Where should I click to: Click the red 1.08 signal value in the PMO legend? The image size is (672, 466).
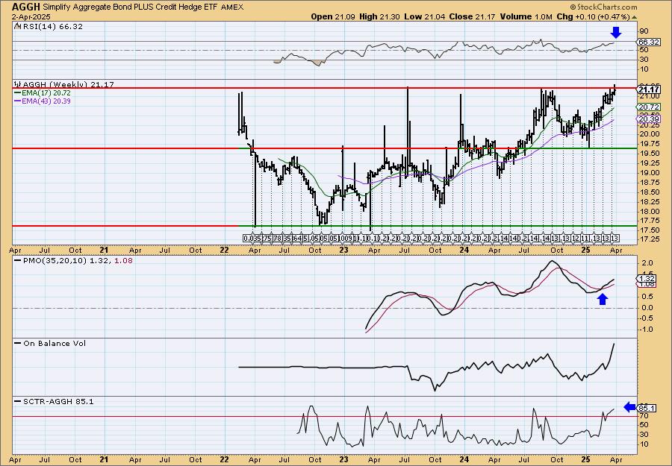pos(123,260)
